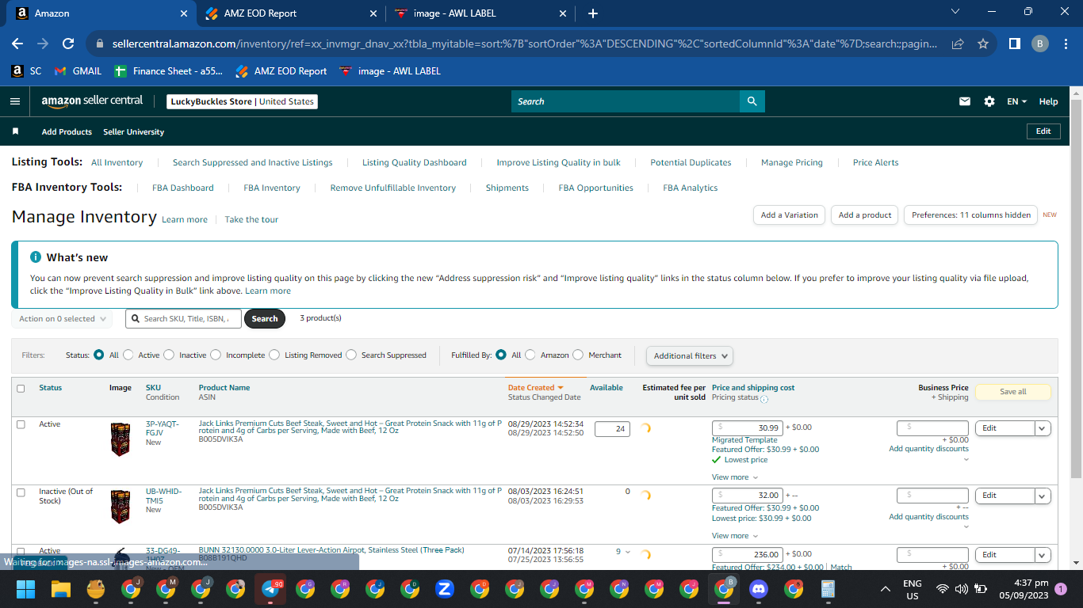Select the Inactive status filter radio
The width and height of the screenshot is (1083, 608).
[x=169, y=355]
